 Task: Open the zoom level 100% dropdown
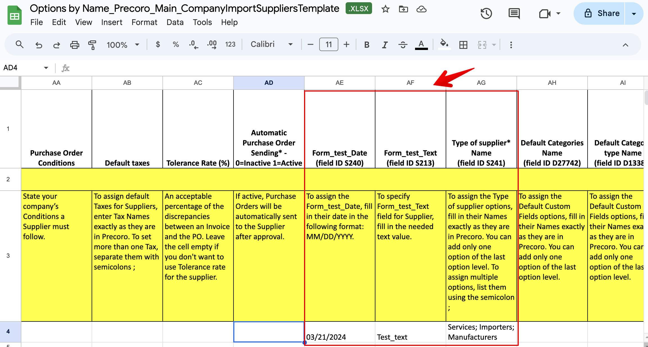tap(123, 45)
